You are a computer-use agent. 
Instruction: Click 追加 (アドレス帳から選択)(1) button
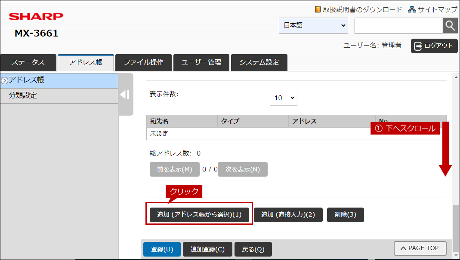[x=199, y=215]
